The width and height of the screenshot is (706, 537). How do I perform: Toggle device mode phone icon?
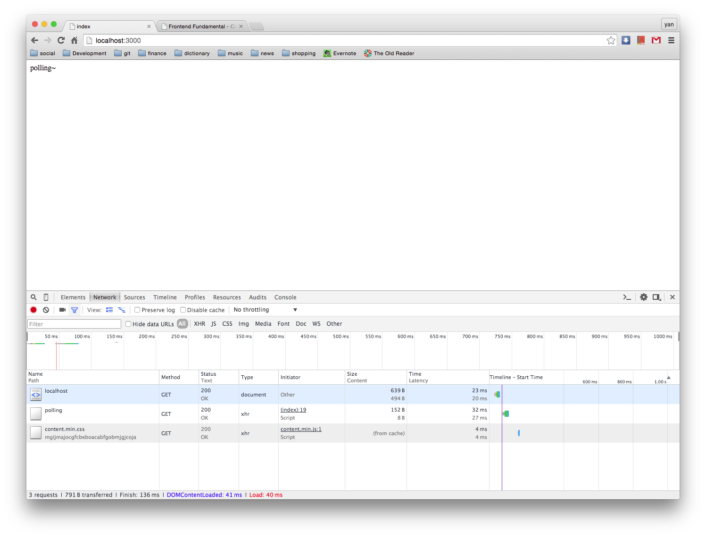coord(46,297)
